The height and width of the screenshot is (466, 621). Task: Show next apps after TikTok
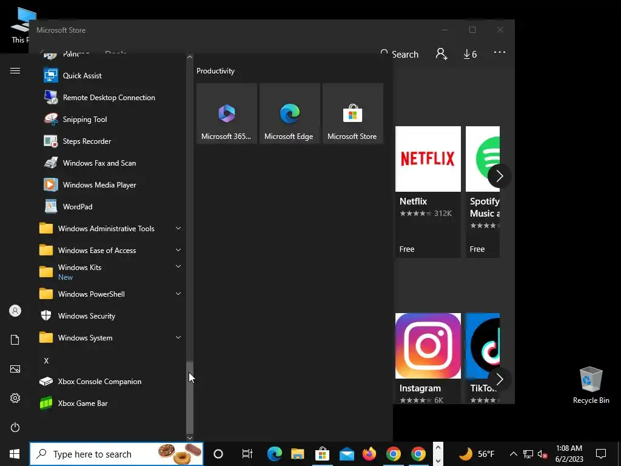click(x=500, y=379)
